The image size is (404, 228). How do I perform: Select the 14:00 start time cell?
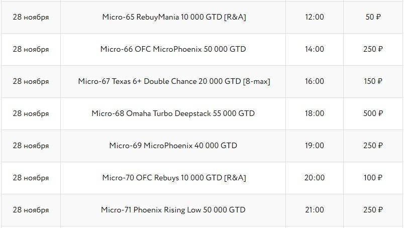pyautogui.click(x=315, y=49)
